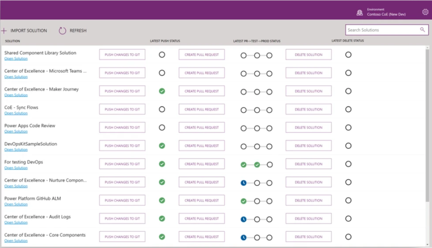Open Solution link under Core Components
432x248 pixels.
pyautogui.click(x=16, y=241)
